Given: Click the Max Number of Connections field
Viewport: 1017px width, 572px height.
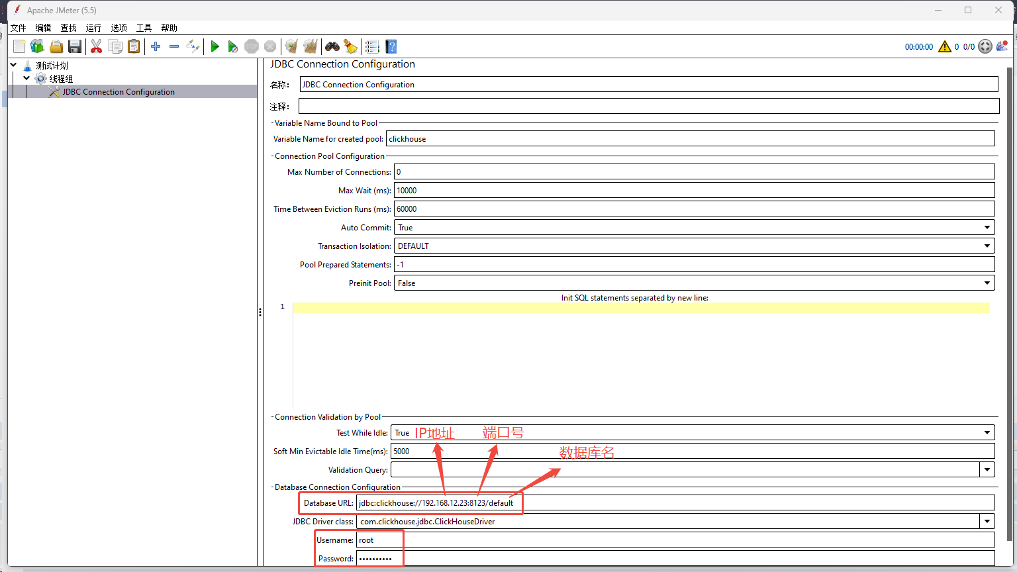Looking at the screenshot, I should [695, 171].
